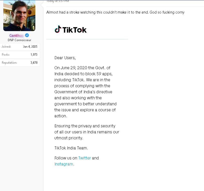Open the Canthus profile avatar picture
This screenshot has height=191, width=204.
pos(19,16)
